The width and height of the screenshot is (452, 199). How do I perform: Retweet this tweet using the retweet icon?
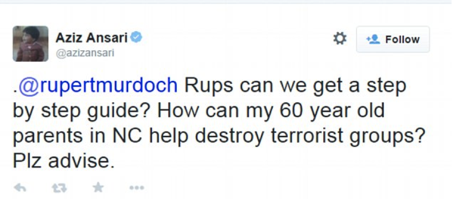click(x=59, y=187)
